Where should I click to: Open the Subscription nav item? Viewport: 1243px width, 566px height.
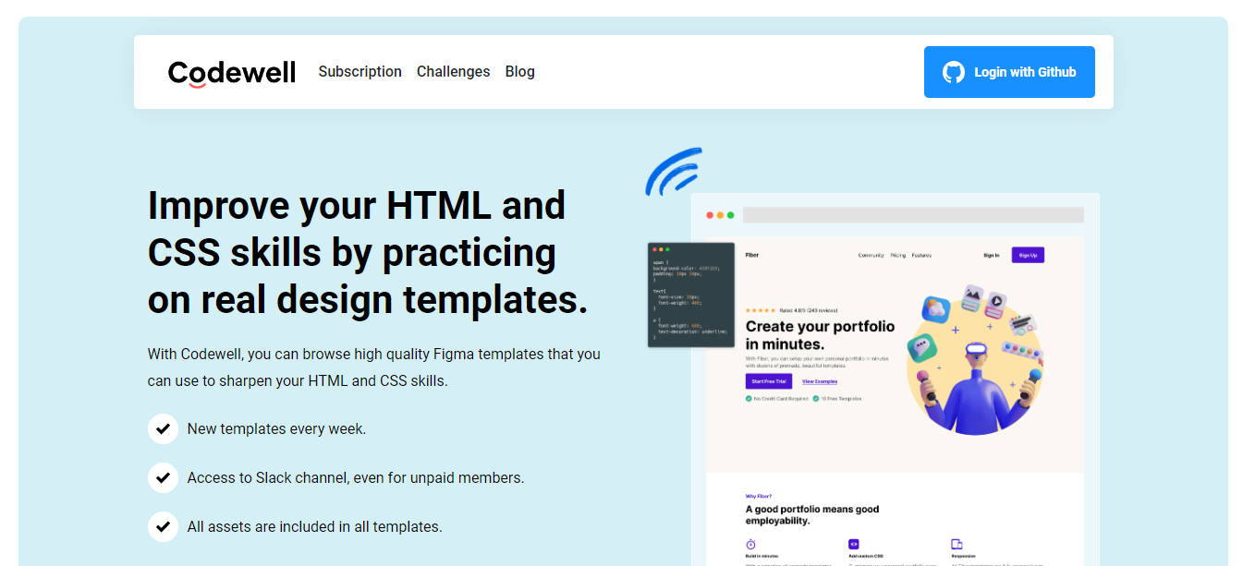359,72
